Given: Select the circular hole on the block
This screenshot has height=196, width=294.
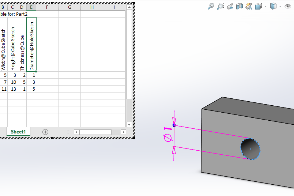Looking at the screenshot, I should (x=250, y=149).
